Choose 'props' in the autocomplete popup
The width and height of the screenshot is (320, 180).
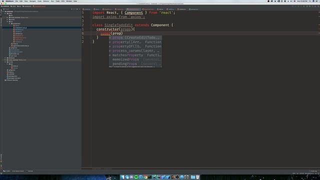tap(135, 38)
